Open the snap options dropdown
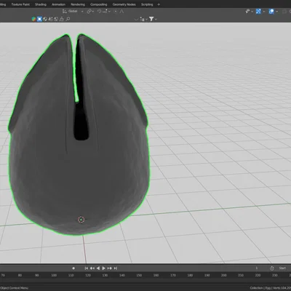Screen dimensions: 291x291 [107, 11]
